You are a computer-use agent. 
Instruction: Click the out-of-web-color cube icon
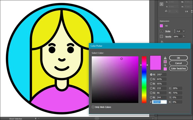[165, 65]
